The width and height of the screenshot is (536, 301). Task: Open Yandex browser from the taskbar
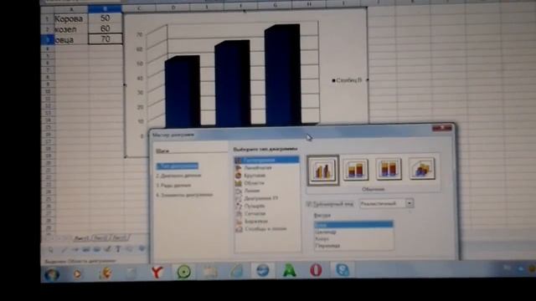[157, 273]
